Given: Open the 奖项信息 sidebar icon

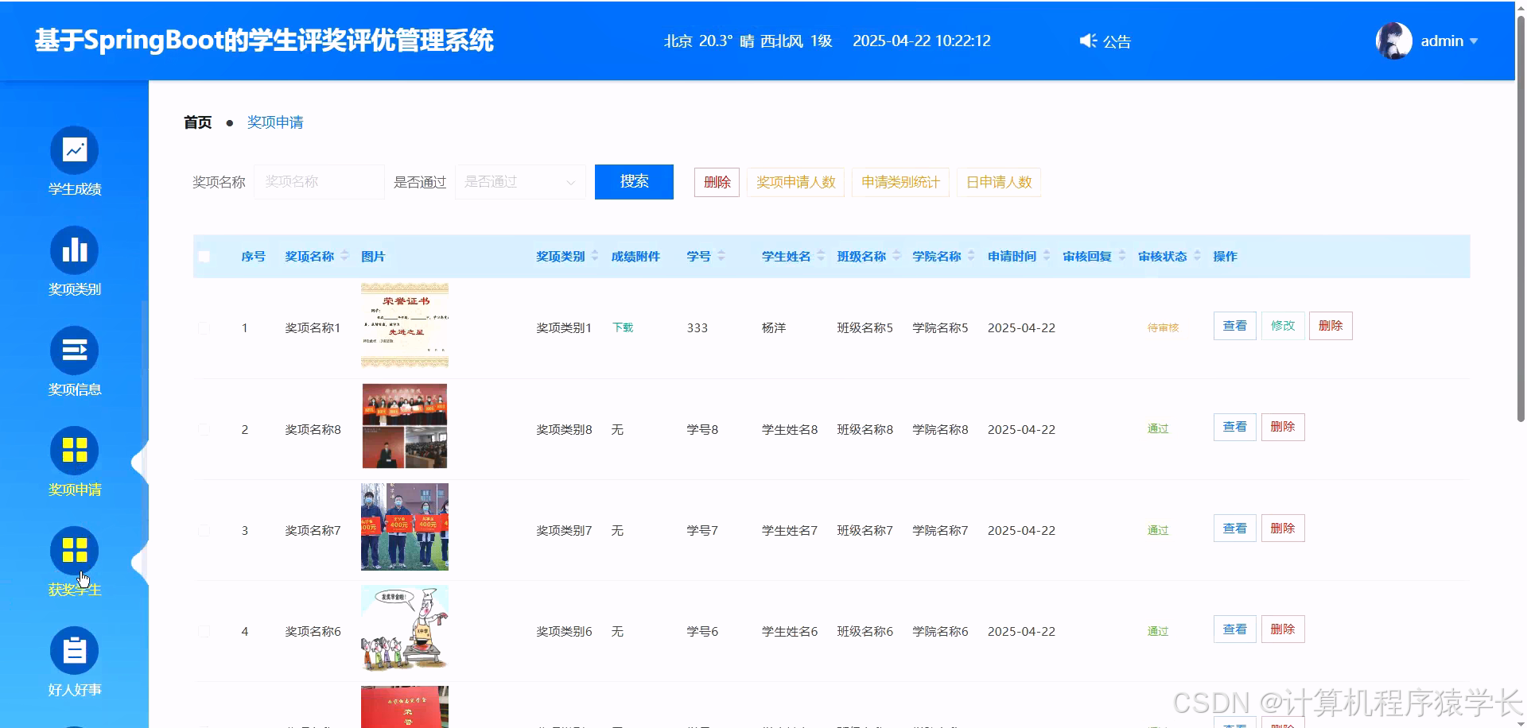Looking at the screenshot, I should [x=74, y=350].
